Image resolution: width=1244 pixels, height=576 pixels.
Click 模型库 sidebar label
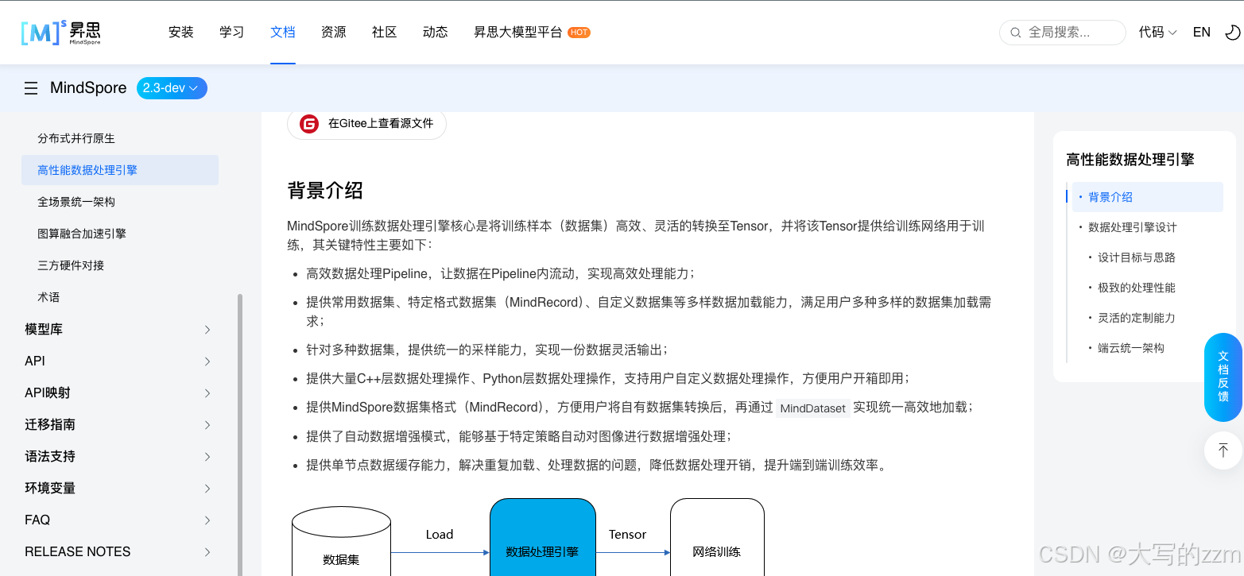44,330
